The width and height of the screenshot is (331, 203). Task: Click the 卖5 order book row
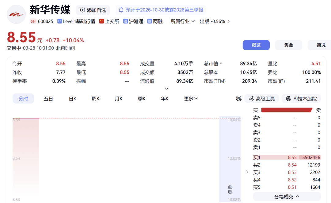[287, 117]
